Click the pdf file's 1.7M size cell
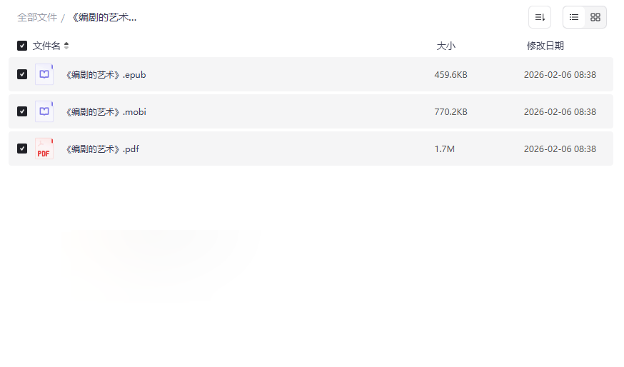Image resolution: width=624 pixels, height=367 pixels. [444, 149]
